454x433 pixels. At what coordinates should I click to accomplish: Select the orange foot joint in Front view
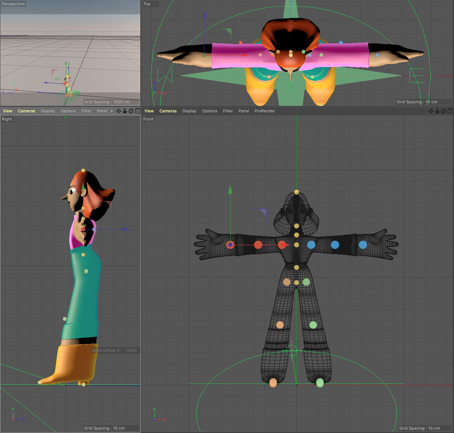point(273,382)
